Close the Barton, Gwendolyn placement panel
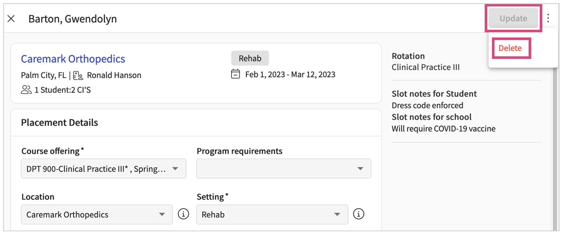This screenshot has height=234, width=563. coord(11,19)
